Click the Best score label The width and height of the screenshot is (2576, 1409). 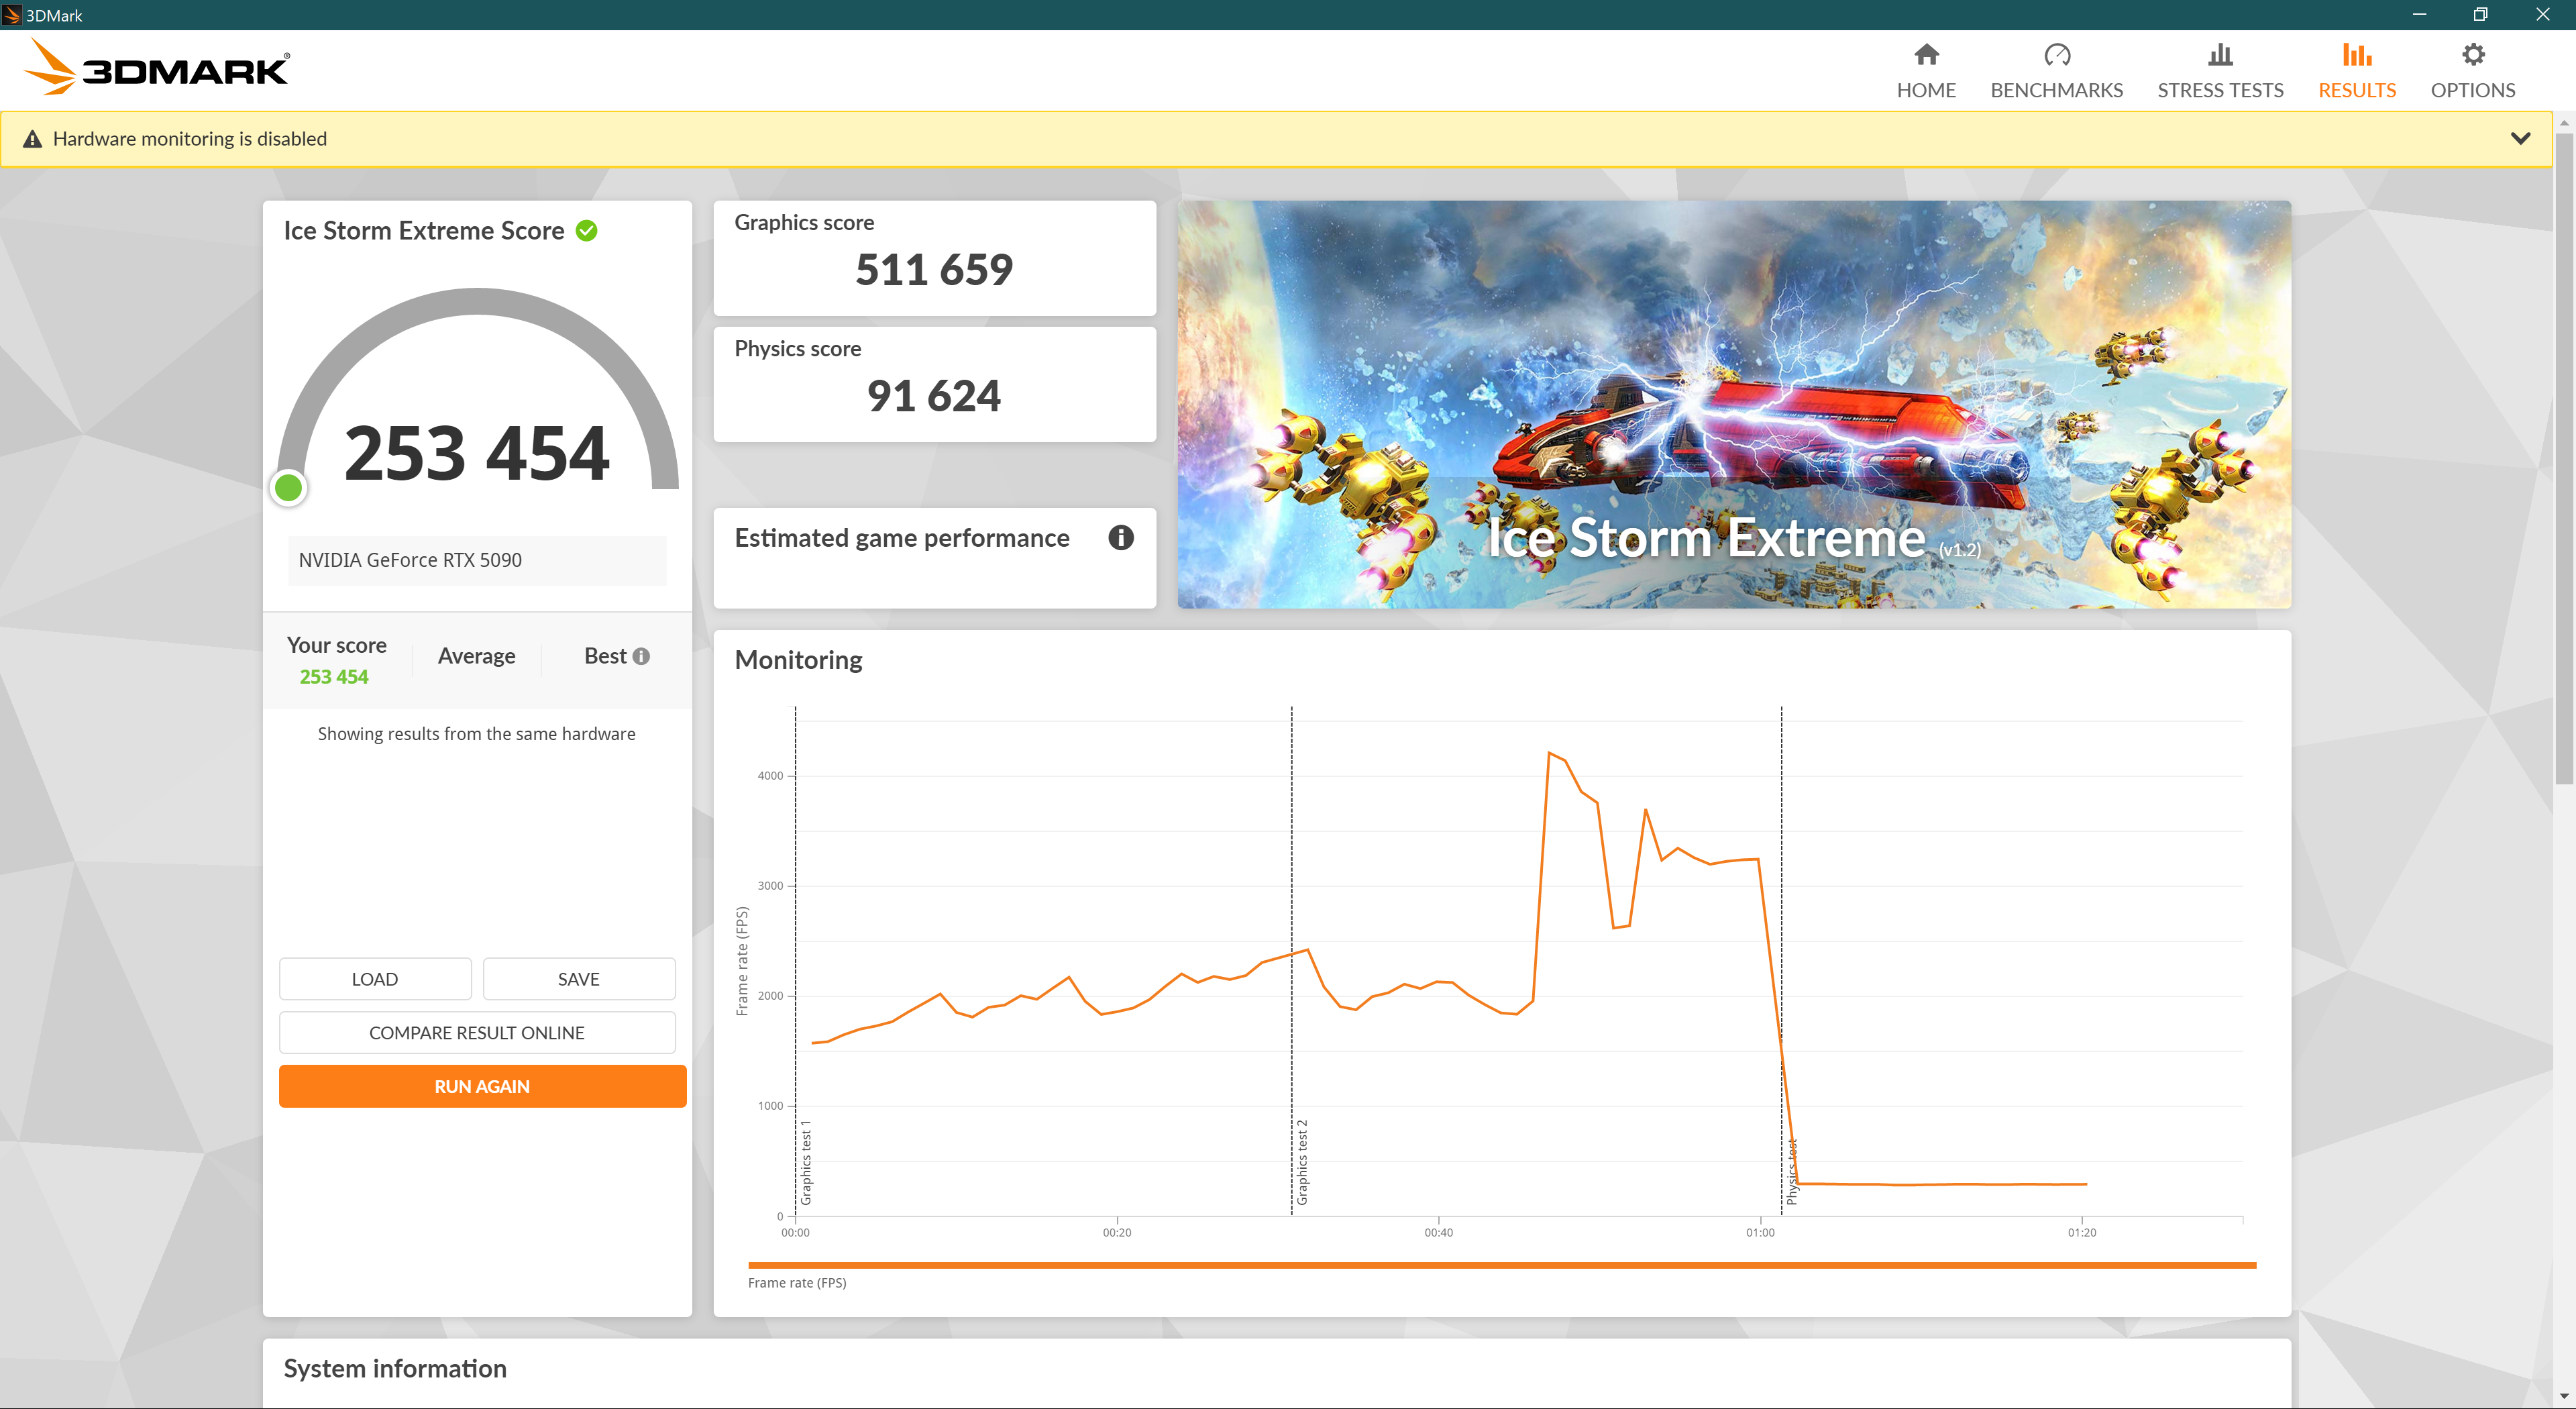click(x=605, y=656)
